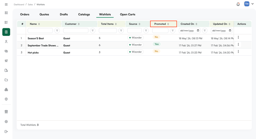Apply the Created On column filter icon
This screenshot has width=256, height=139.
click(204, 31)
